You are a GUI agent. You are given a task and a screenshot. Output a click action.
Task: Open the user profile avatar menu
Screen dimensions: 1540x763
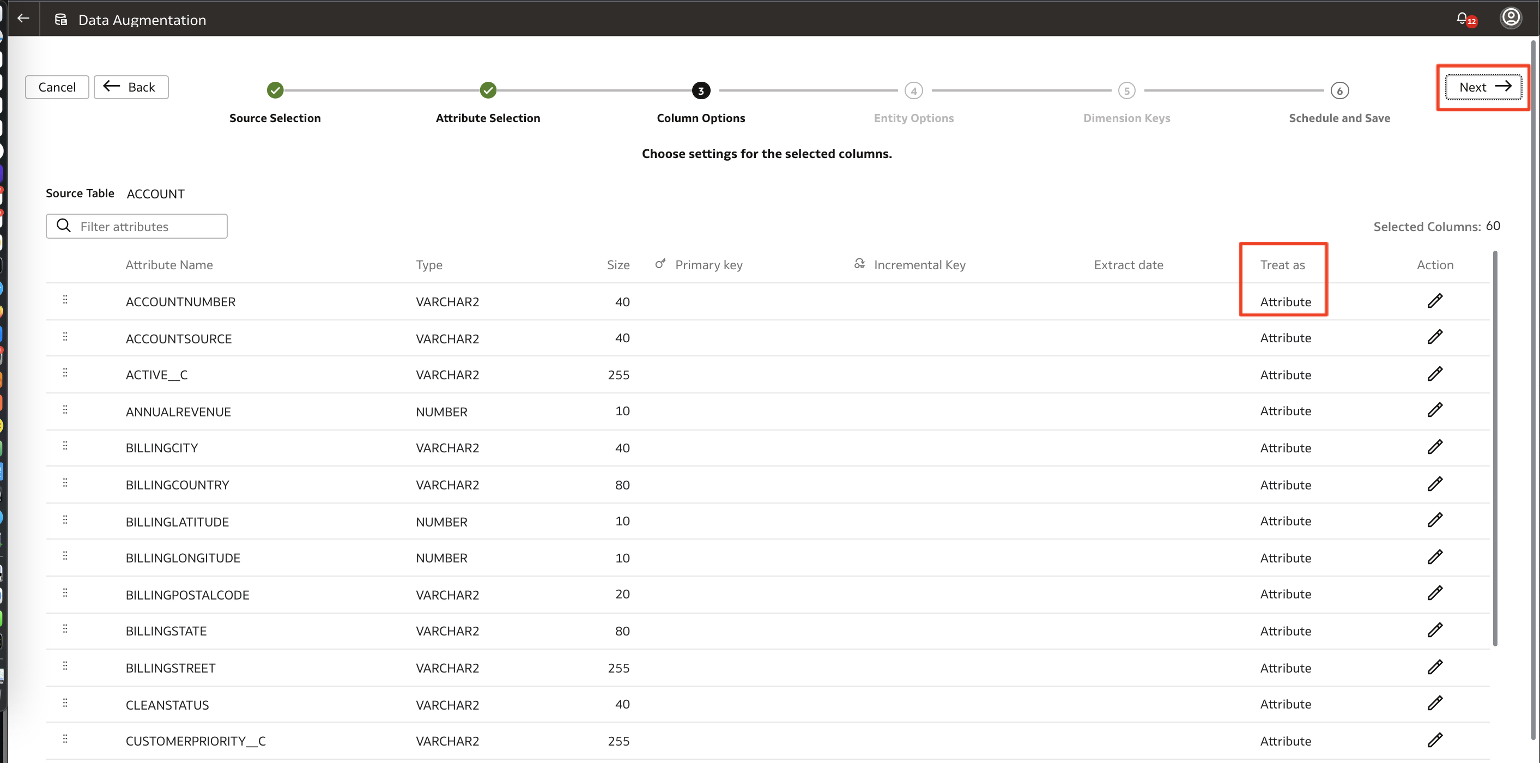coord(1511,17)
